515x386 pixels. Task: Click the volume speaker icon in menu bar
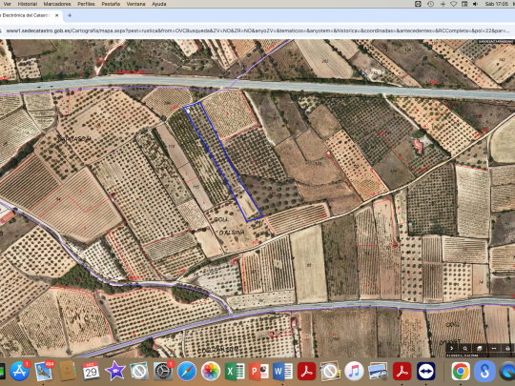[x=475, y=4]
